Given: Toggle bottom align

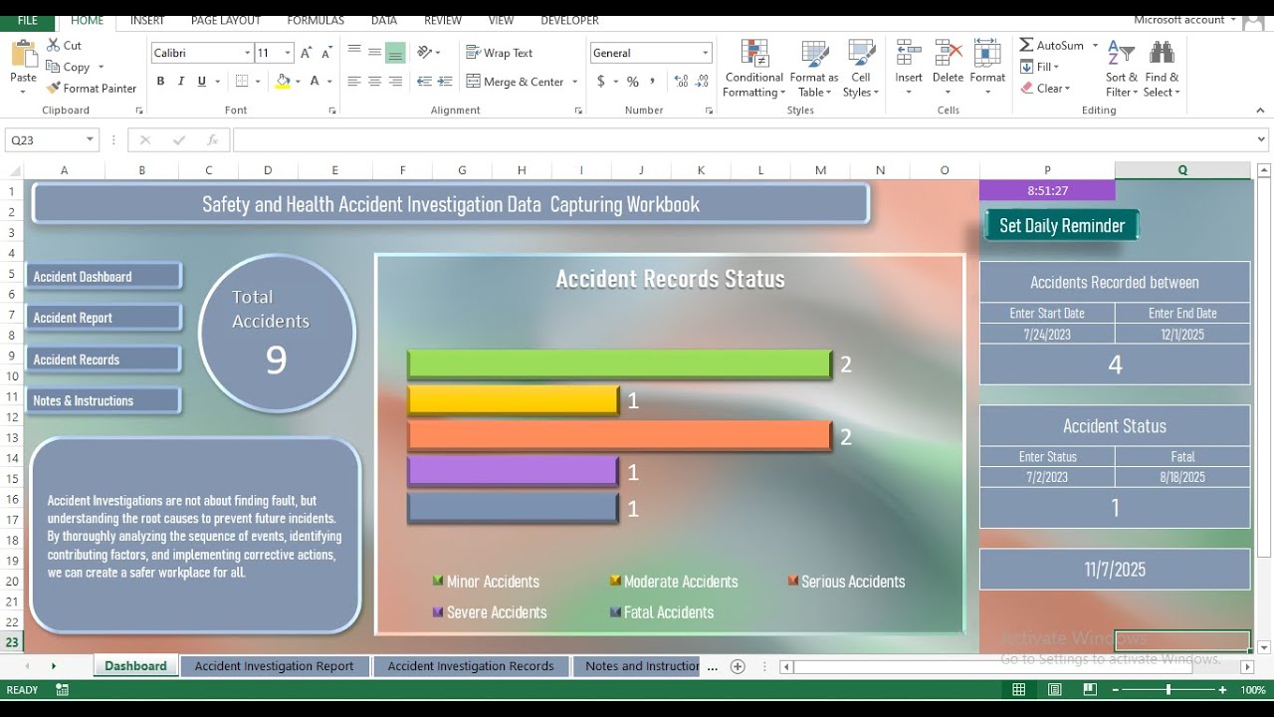Looking at the screenshot, I should (395, 52).
